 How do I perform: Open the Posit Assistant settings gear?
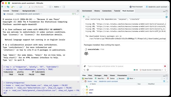click(x=166, y=17)
